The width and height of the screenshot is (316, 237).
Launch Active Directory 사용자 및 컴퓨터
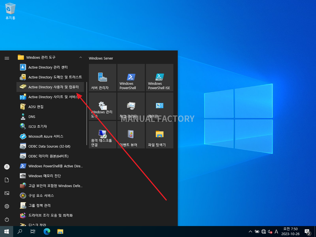coord(50,87)
